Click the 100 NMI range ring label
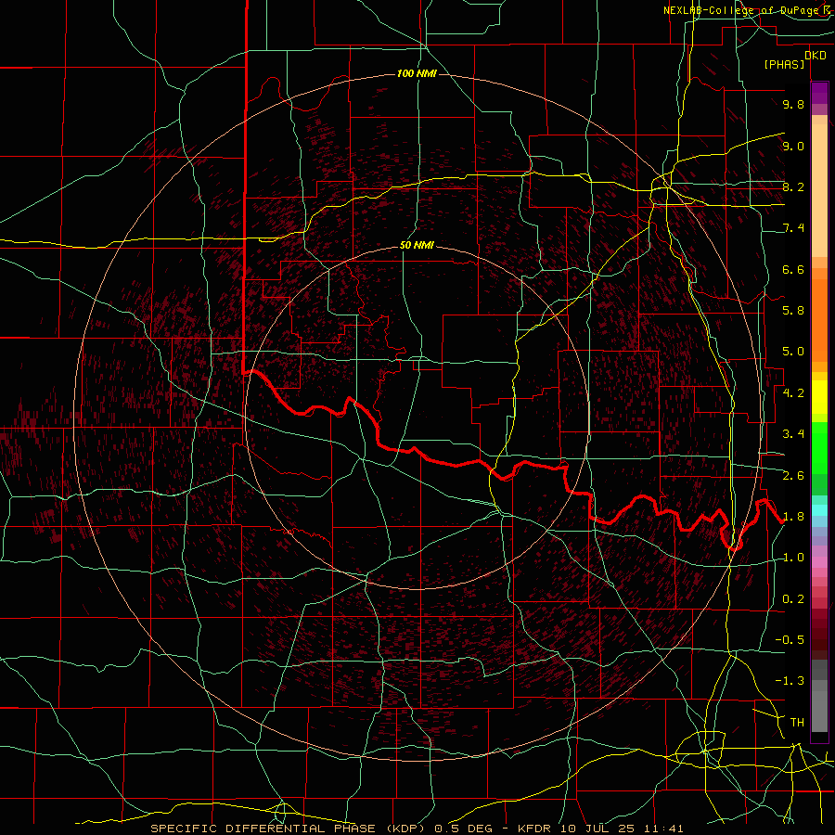 click(417, 73)
